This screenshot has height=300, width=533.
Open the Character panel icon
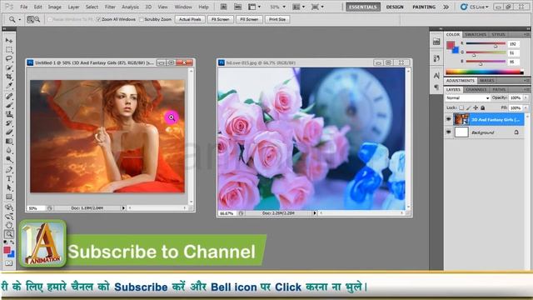click(436, 76)
